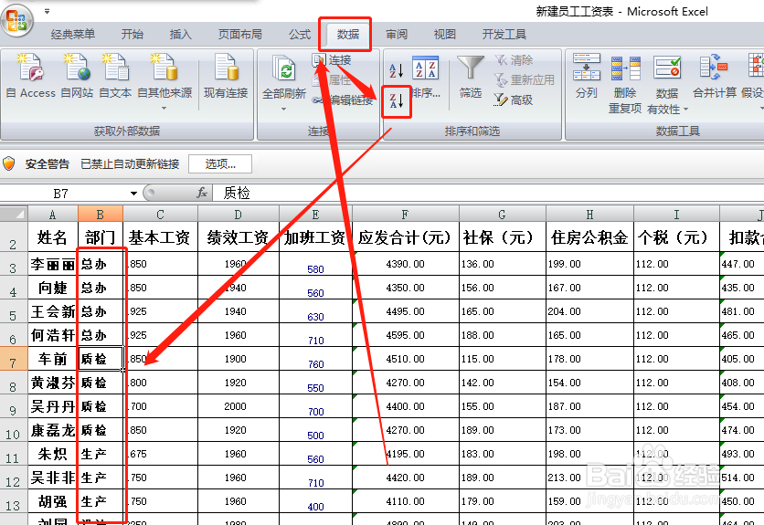Select row 7 header
764x525 pixels.
tap(14, 360)
